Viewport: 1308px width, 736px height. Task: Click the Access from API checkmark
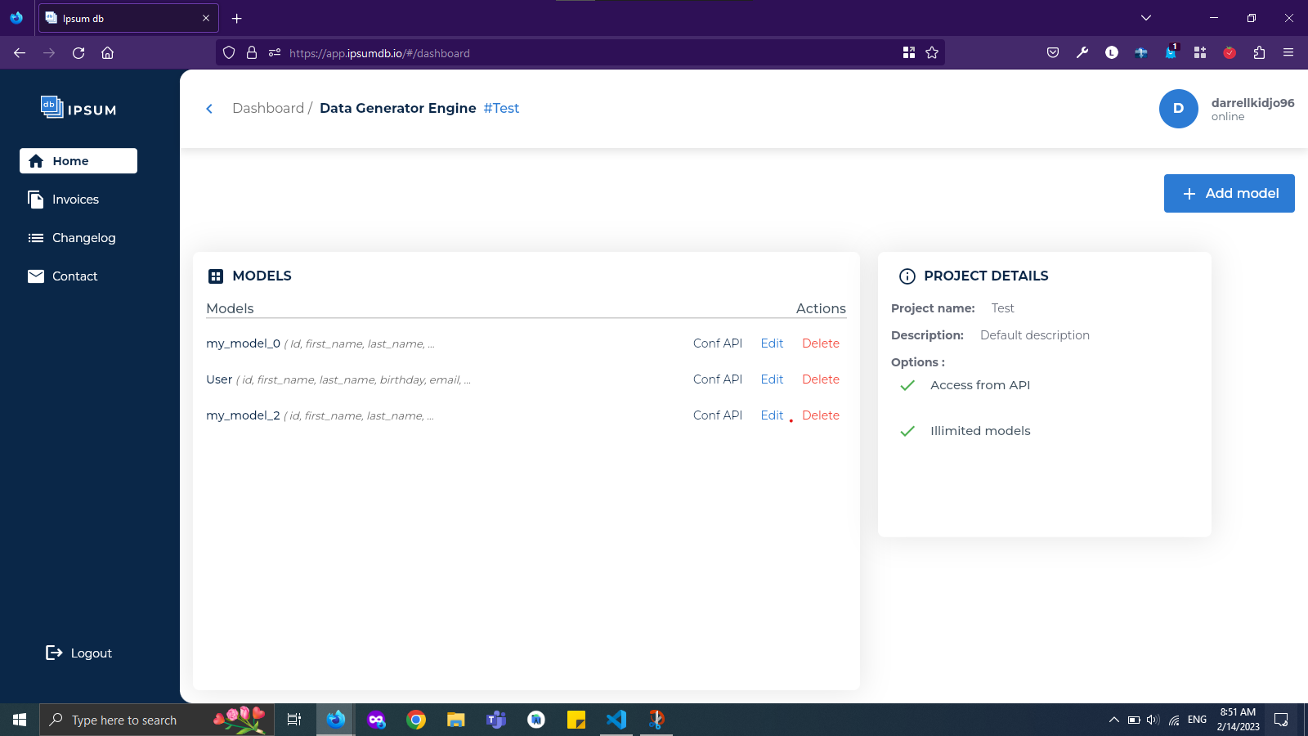point(907,385)
